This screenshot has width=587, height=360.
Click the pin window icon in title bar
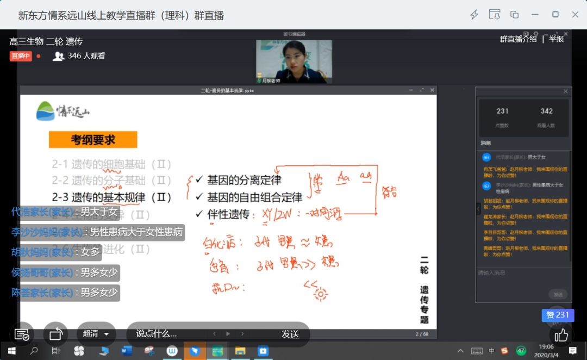[495, 15]
